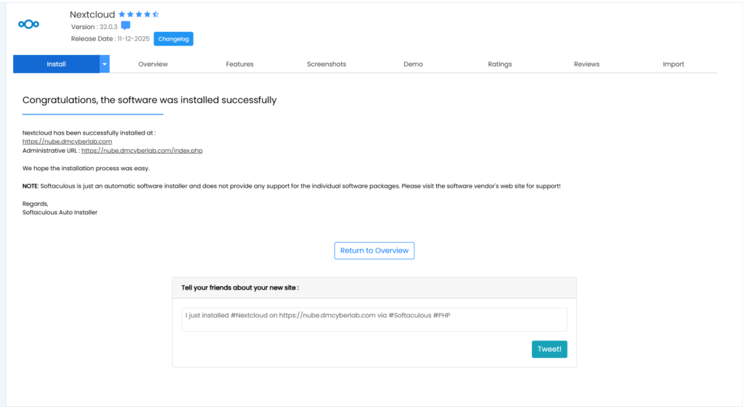
Task: Show the Reviews tab
Action: (x=586, y=64)
